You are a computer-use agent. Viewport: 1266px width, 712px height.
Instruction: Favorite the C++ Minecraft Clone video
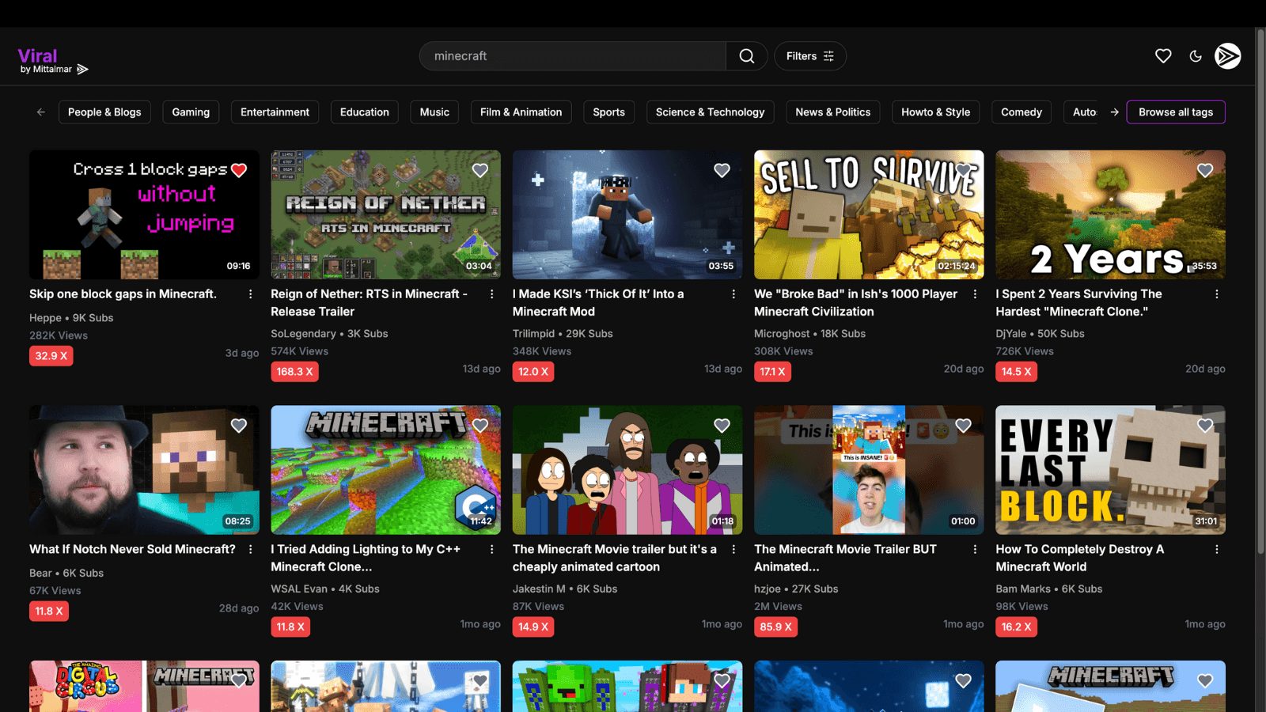pos(480,426)
